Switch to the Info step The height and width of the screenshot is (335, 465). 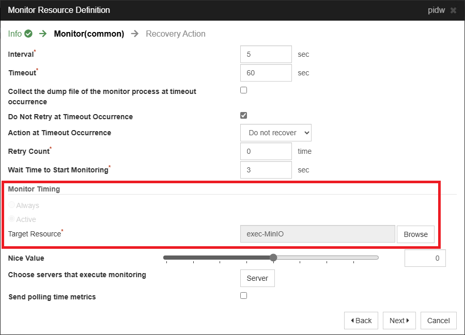pos(14,34)
